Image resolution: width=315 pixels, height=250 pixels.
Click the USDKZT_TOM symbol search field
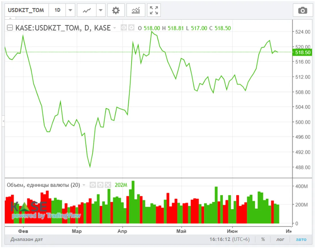(26, 11)
